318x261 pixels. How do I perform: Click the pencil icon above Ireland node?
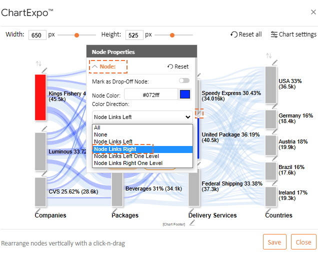274,183
